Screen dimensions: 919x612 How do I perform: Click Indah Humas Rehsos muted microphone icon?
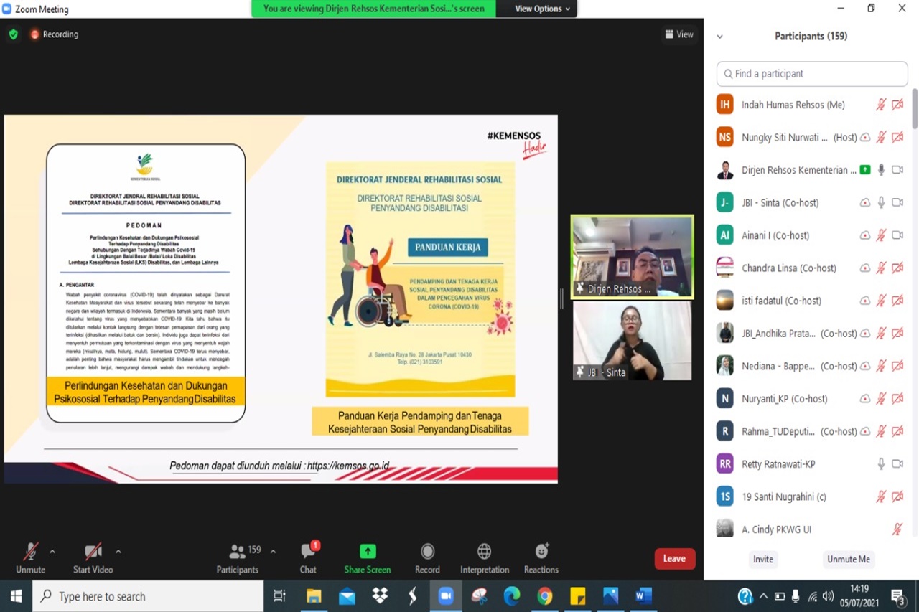coord(881,105)
